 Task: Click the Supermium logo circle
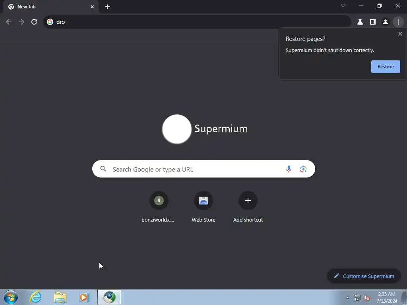[x=177, y=129]
